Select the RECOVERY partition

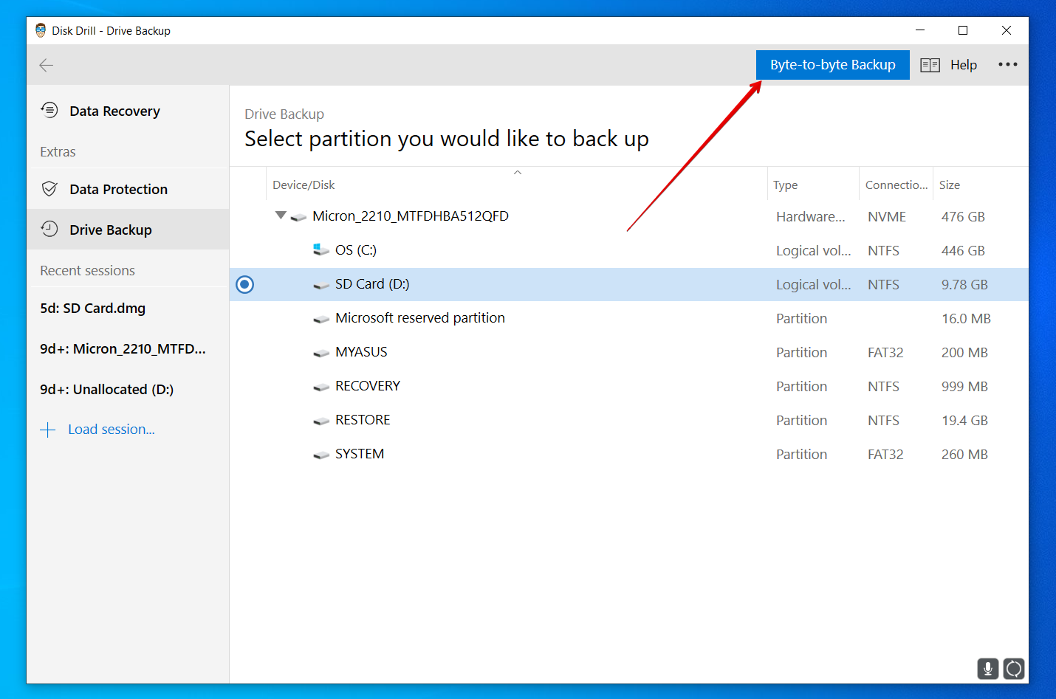(368, 386)
